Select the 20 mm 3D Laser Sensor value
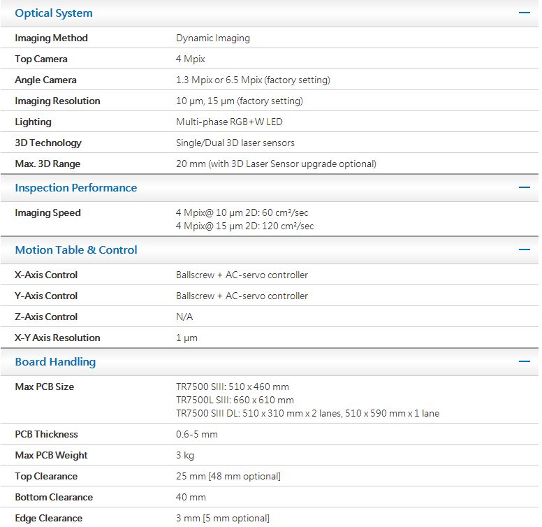Screen dimensions: 542x527 pyautogui.click(x=276, y=164)
